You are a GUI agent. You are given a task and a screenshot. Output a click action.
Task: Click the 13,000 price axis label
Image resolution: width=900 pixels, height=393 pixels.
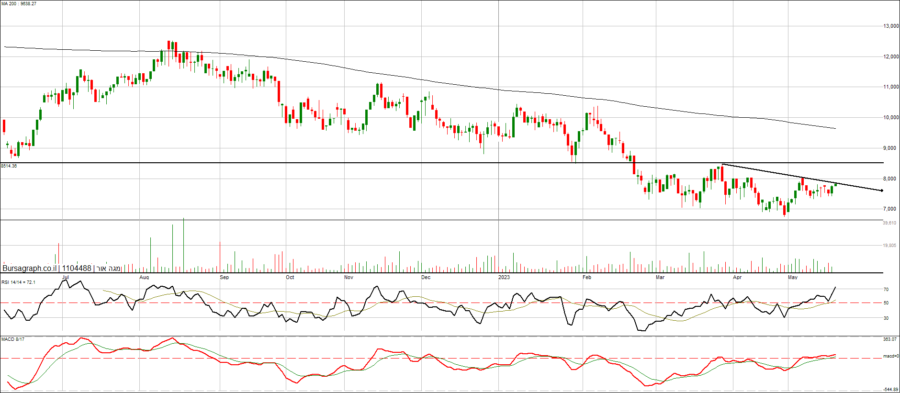(x=891, y=26)
